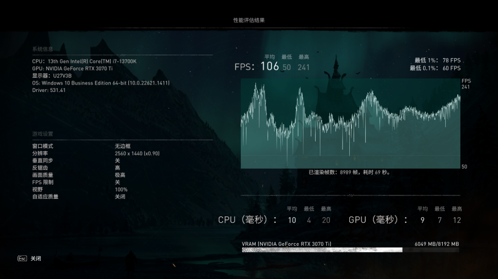Click the FPS 限制 setting label
The image size is (498, 279).
pos(42,182)
